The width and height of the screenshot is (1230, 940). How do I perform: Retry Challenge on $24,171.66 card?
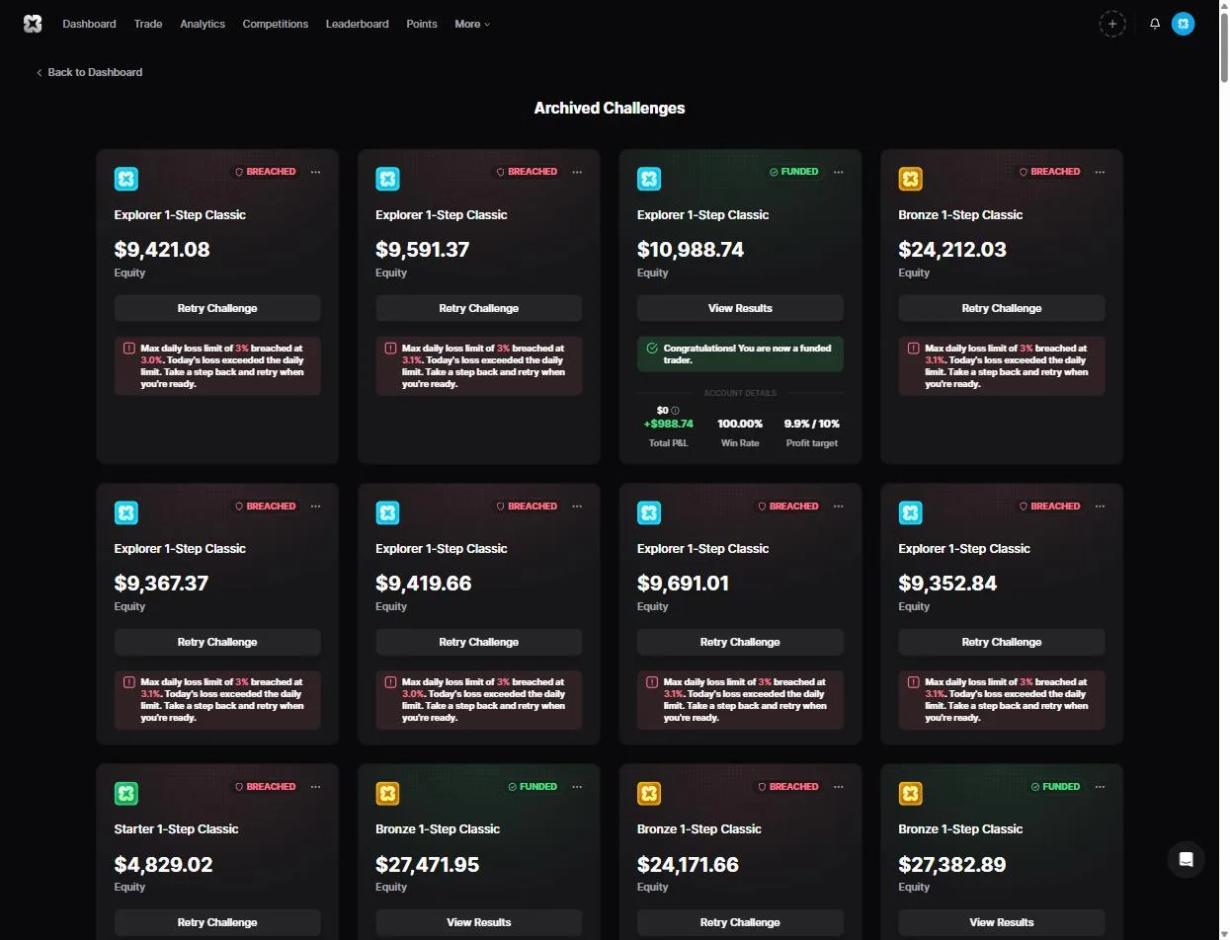[x=740, y=922]
